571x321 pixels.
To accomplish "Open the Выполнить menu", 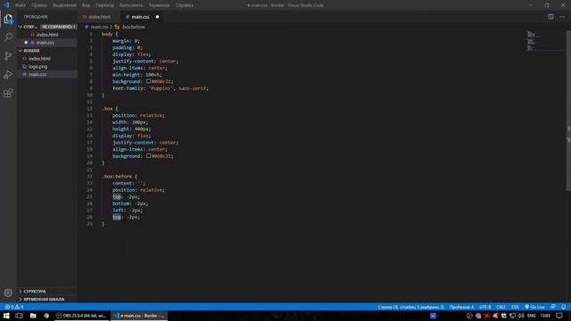I will pyautogui.click(x=131, y=5).
